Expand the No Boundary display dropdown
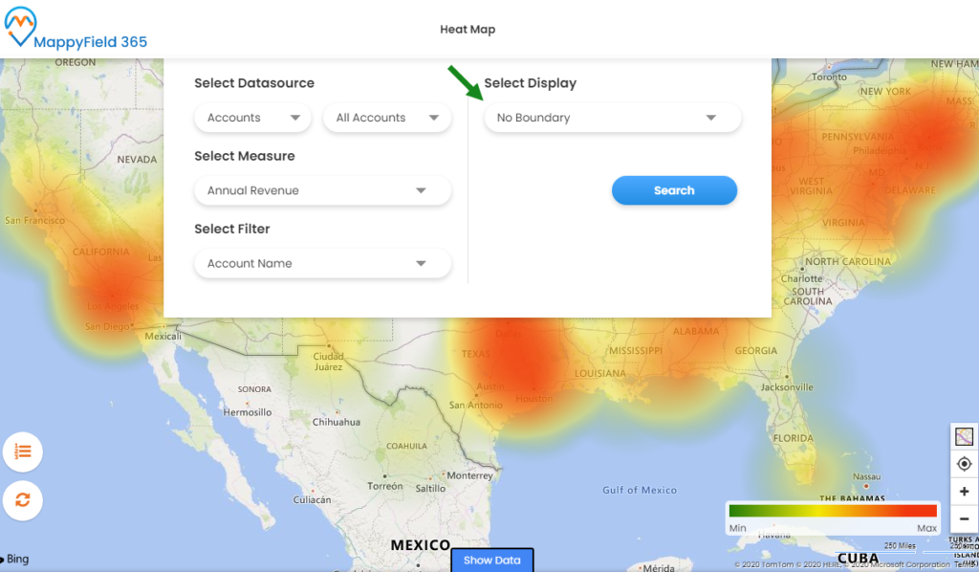This screenshot has width=979, height=572. pyautogui.click(x=612, y=117)
